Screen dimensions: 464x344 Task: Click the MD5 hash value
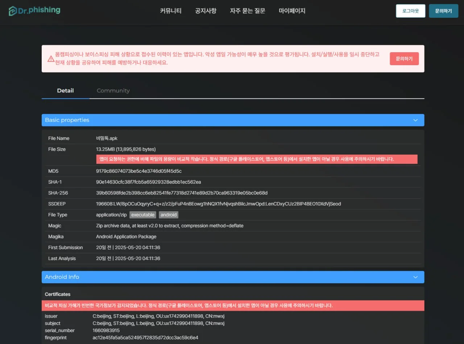[139, 171]
